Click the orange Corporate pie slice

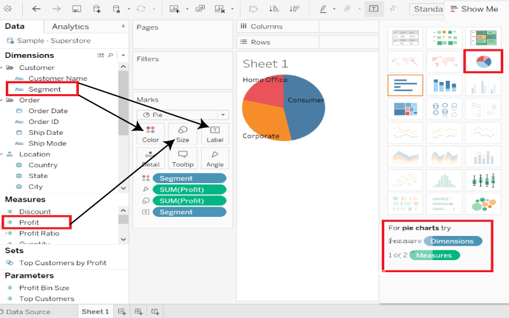coord(266,121)
